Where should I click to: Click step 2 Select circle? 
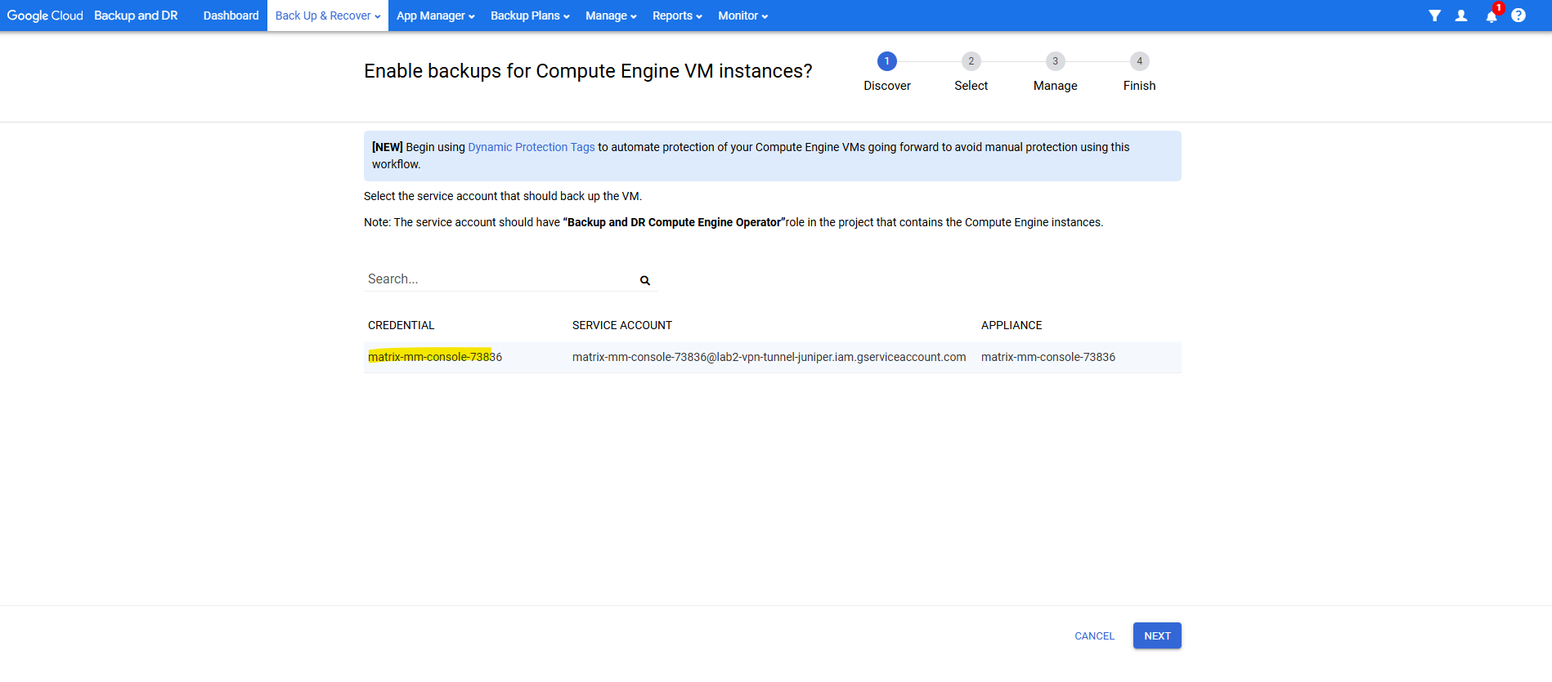[971, 61]
